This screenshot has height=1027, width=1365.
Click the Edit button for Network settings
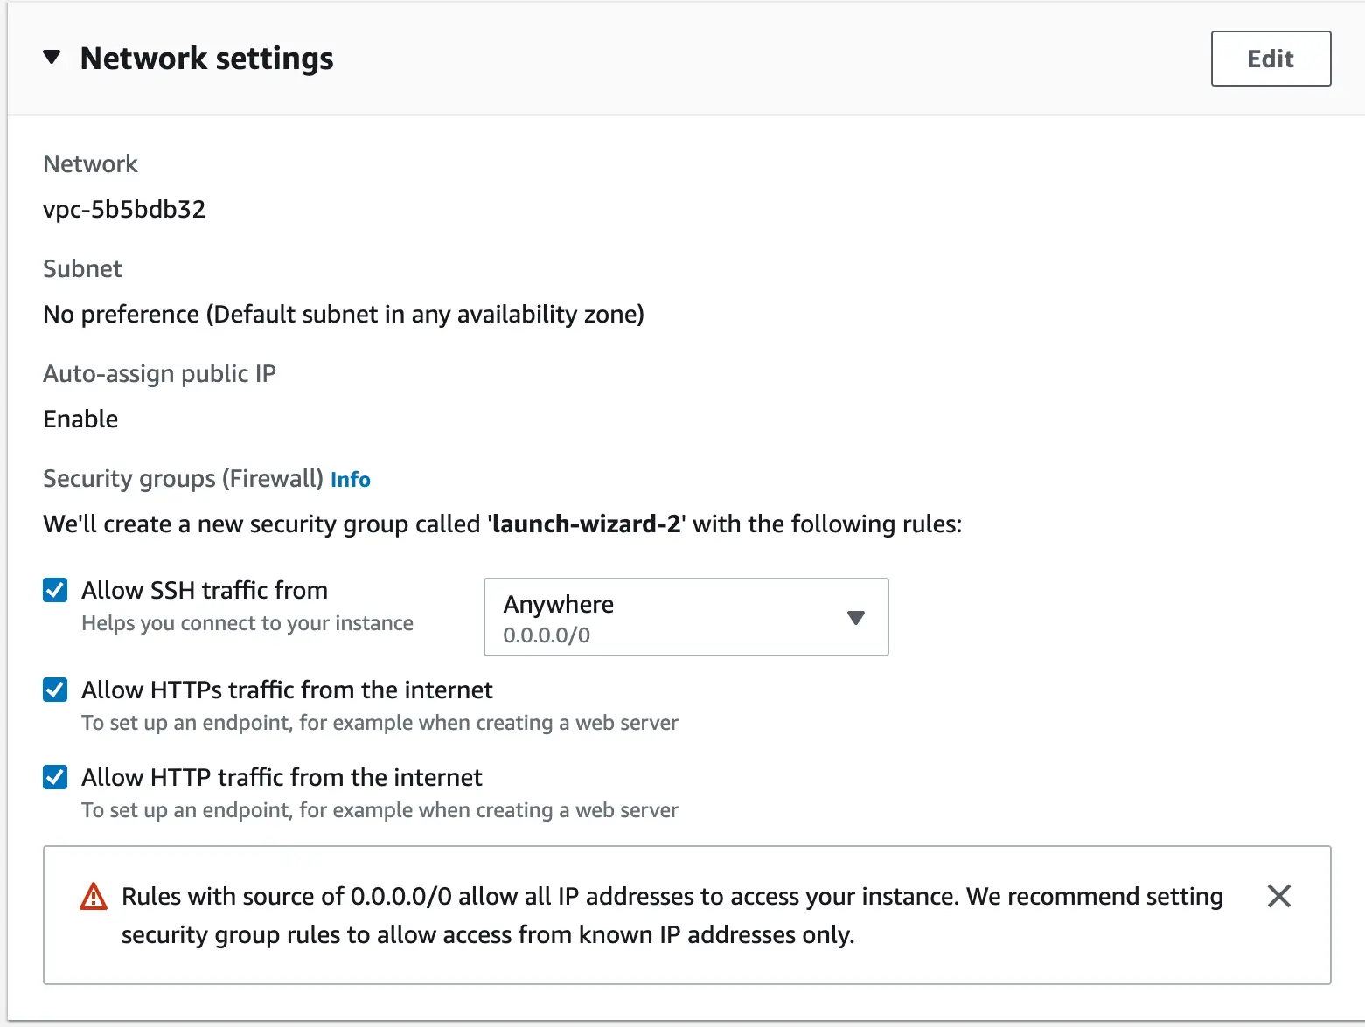(x=1271, y=58)
